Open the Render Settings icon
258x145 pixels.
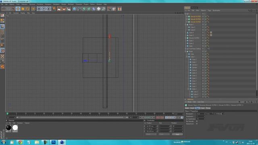[69, 9]
